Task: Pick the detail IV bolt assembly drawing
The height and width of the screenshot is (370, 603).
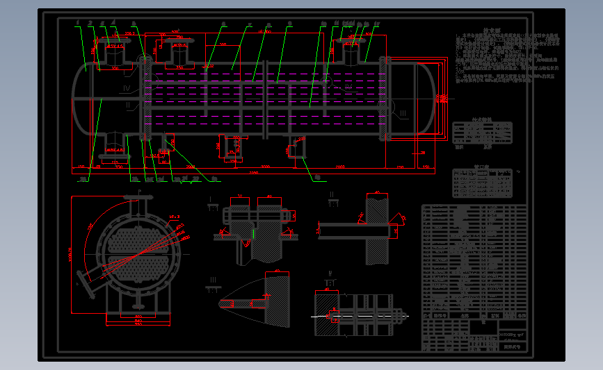Action: tap(360, 315)
